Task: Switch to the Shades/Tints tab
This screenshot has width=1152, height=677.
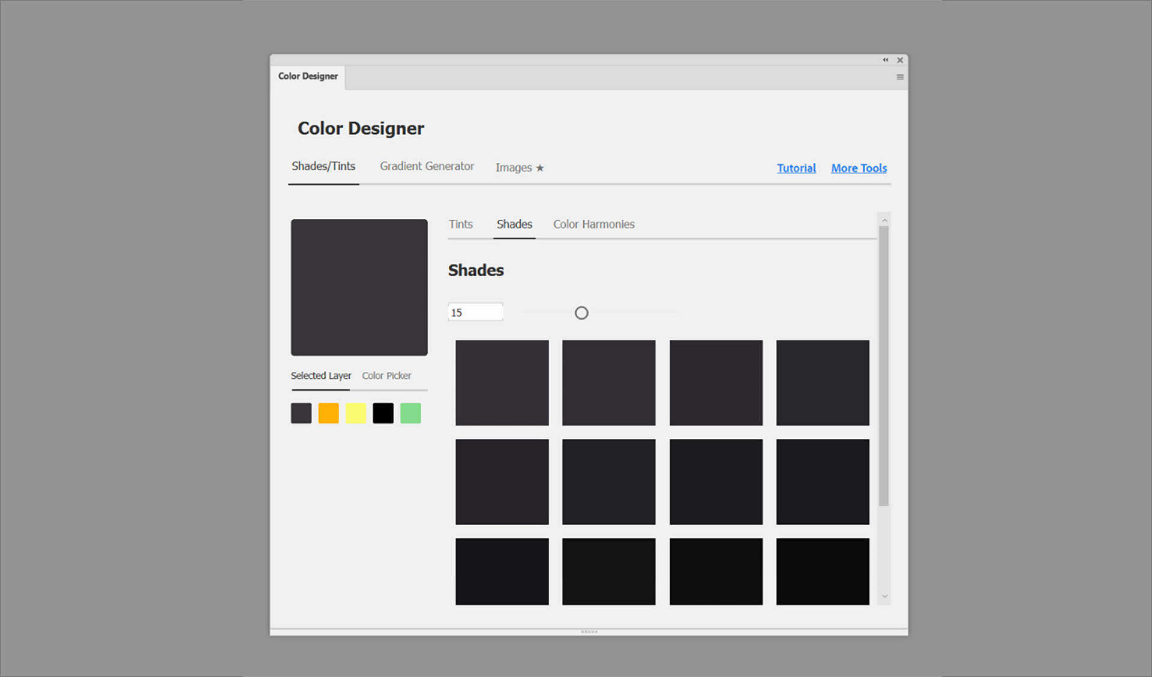Action: (323, 166)
